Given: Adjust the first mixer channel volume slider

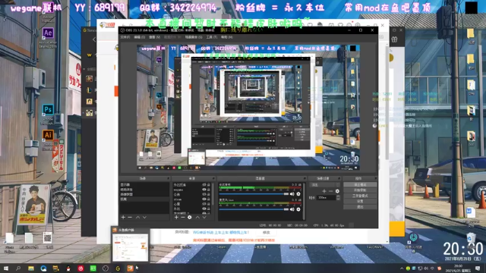Looking at the screenshot, I should point(254,194).
